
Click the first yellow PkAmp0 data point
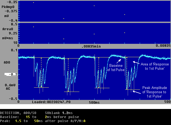[x=33, y=3]
